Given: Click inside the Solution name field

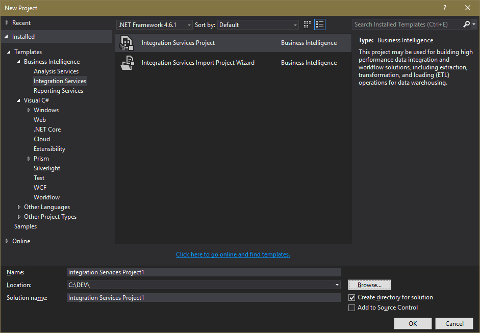Looking at the screenshot, I should [x=203, y=297].
